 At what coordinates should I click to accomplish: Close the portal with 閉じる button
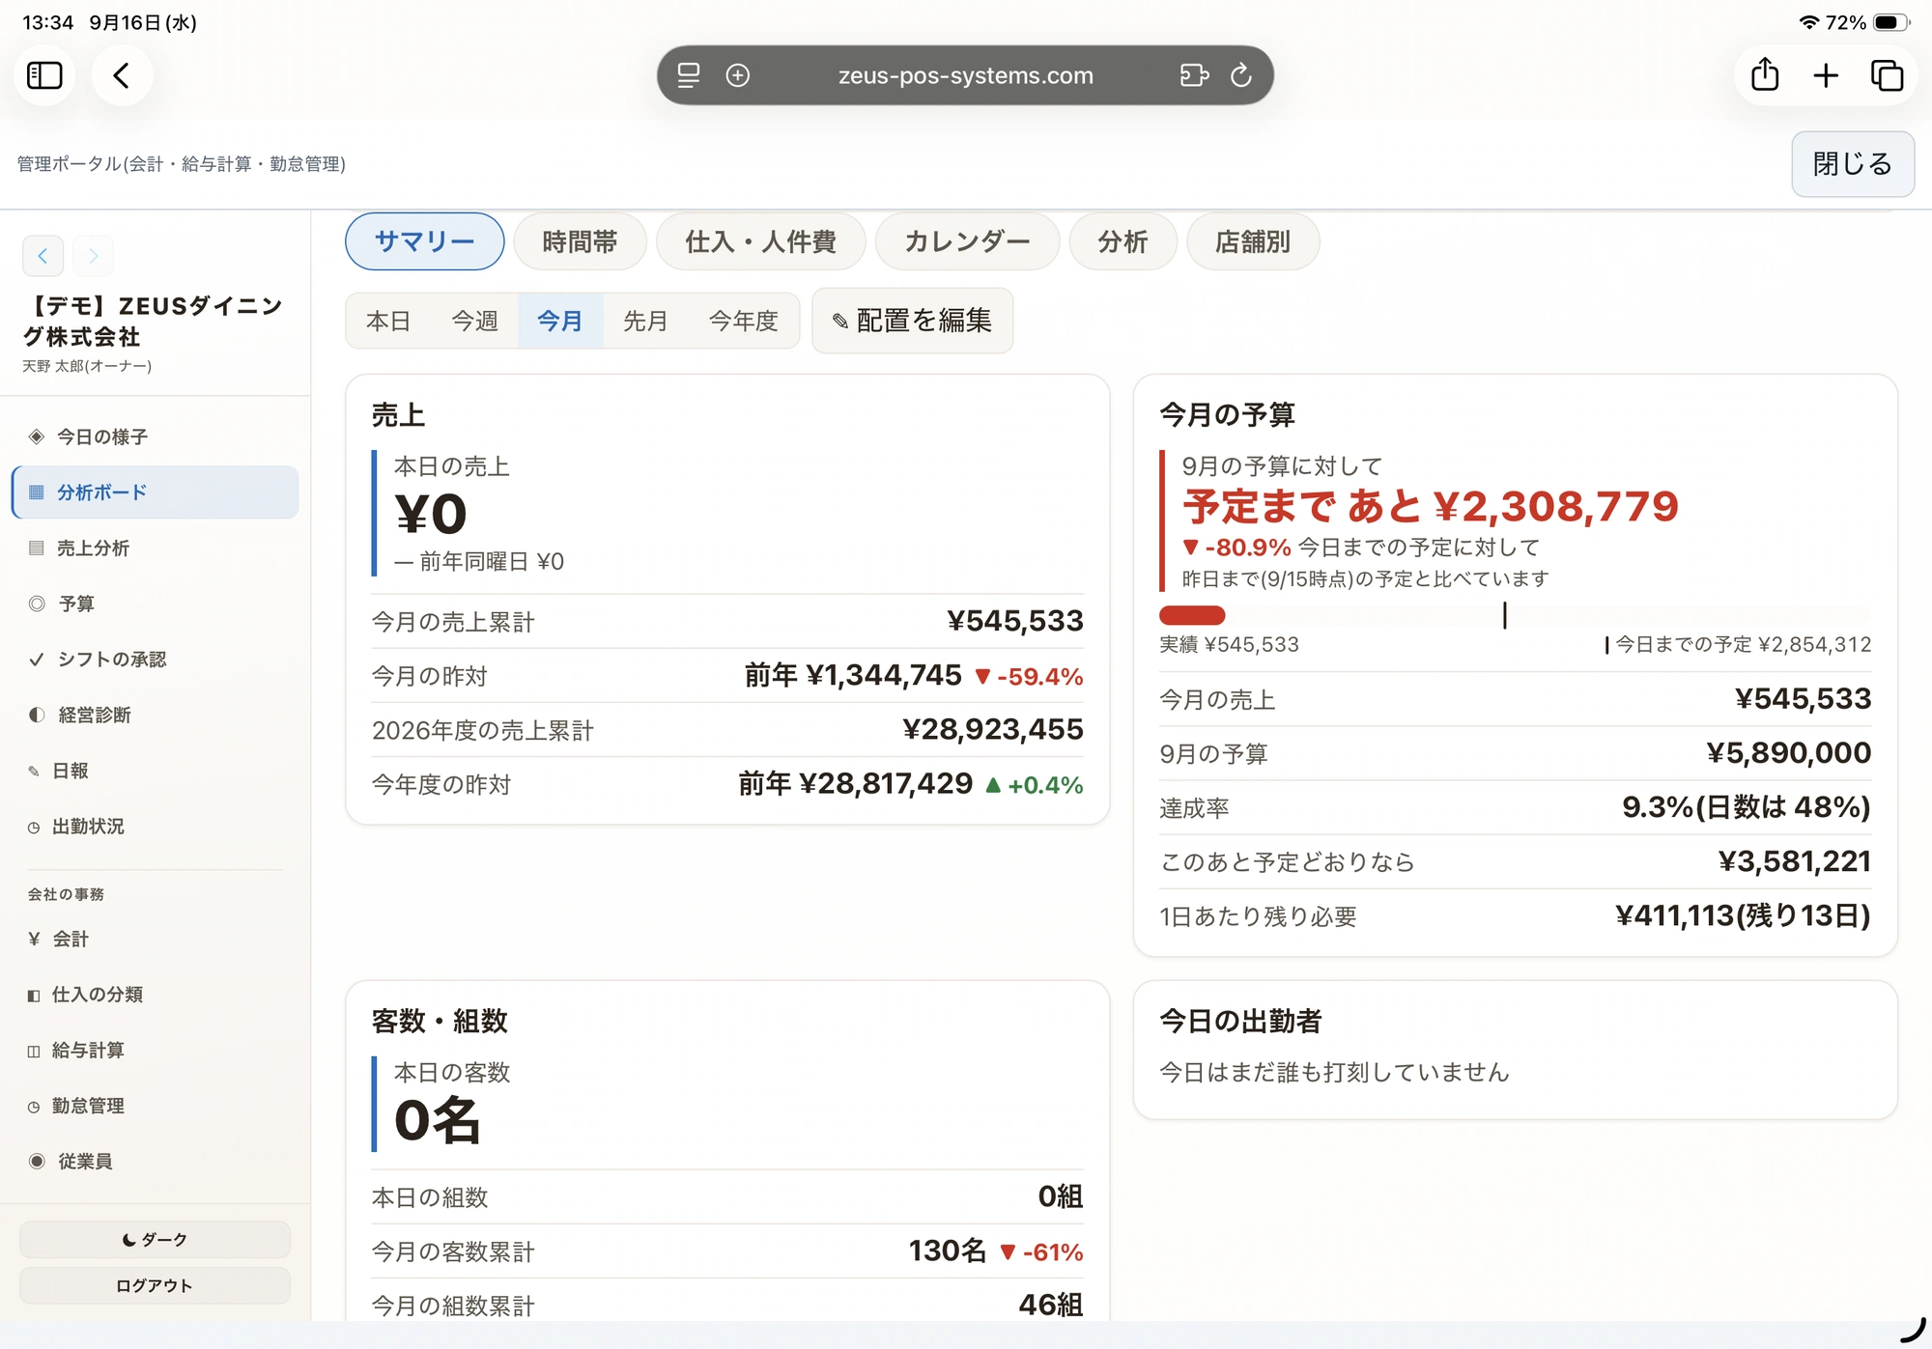[1853, 164]
